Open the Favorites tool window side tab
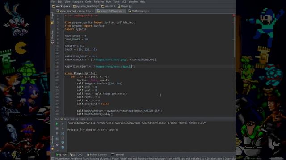This screenshot has width=286, height=160. coord(52,143)
